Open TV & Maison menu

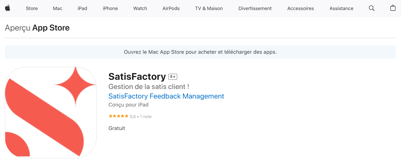[x=209, y=9]
